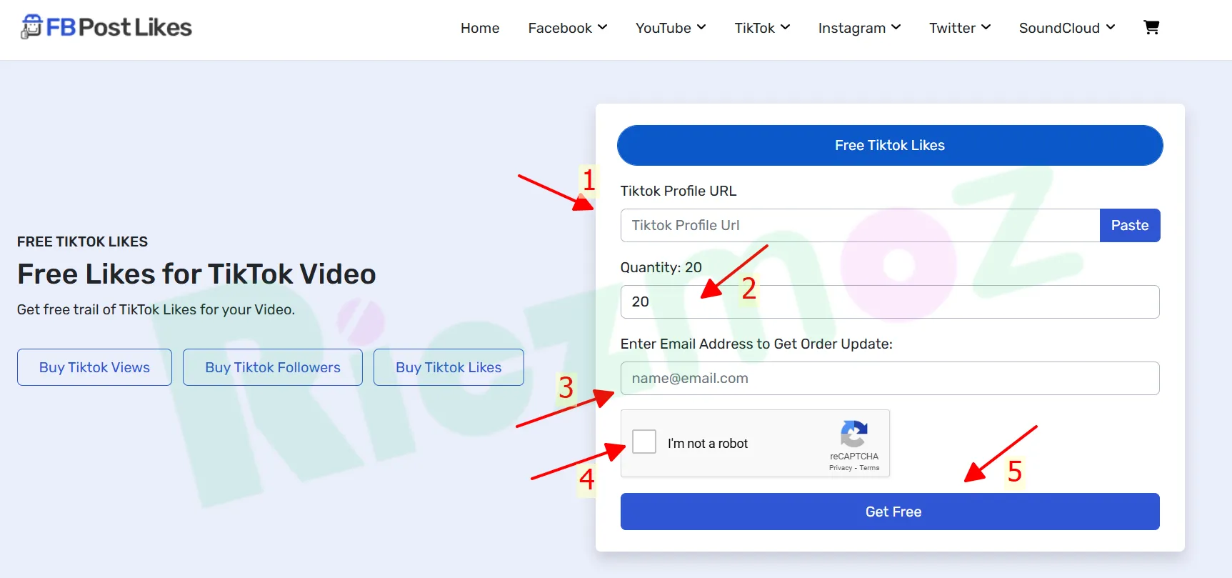Open the SoundCloud dropdown menu

coord(1067,28)
